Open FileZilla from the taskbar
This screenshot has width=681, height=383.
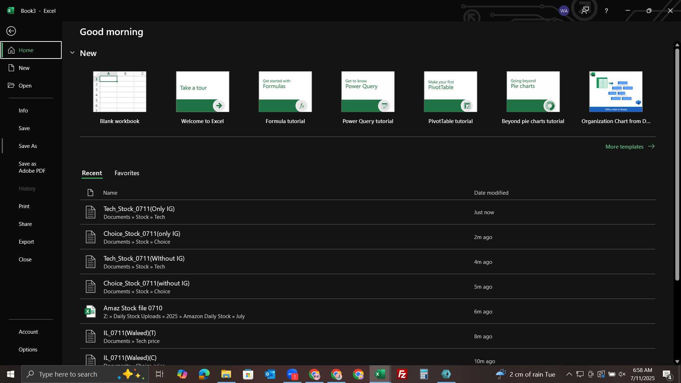[402, 374]
